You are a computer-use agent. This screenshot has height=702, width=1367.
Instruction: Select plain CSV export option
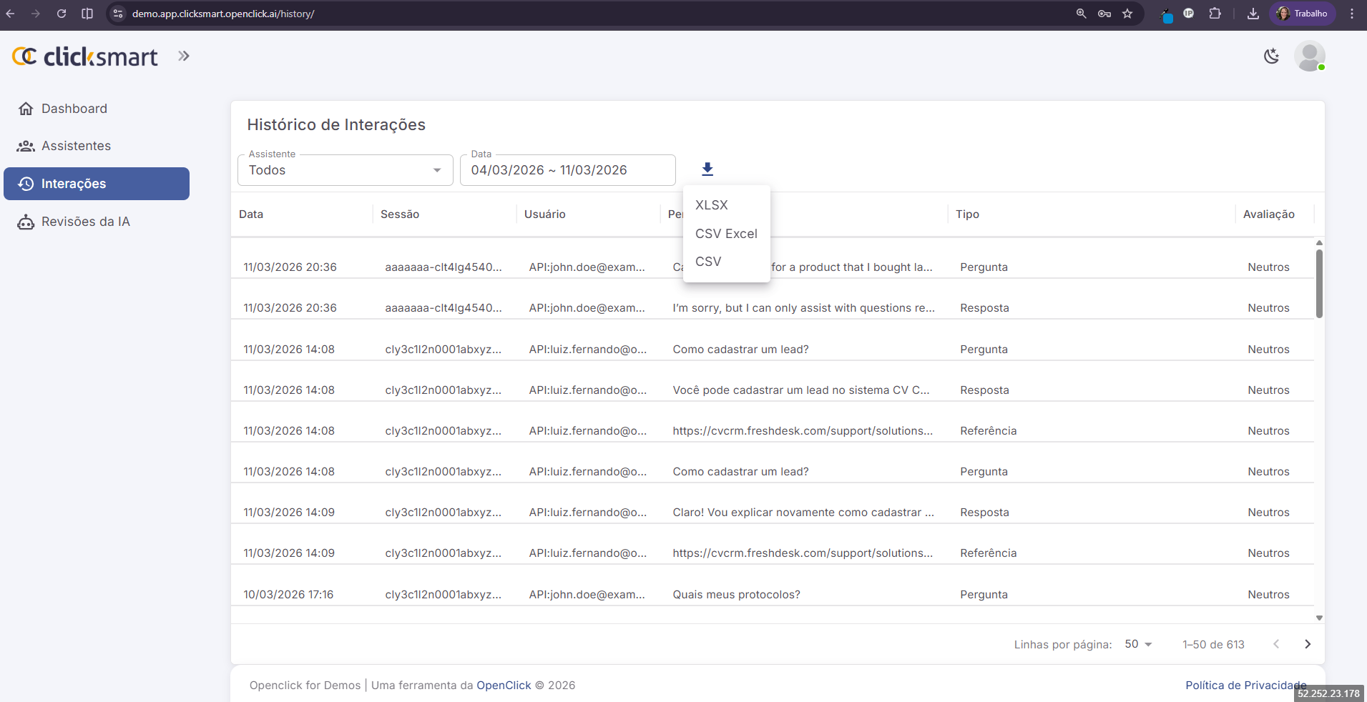click(708, 262)
